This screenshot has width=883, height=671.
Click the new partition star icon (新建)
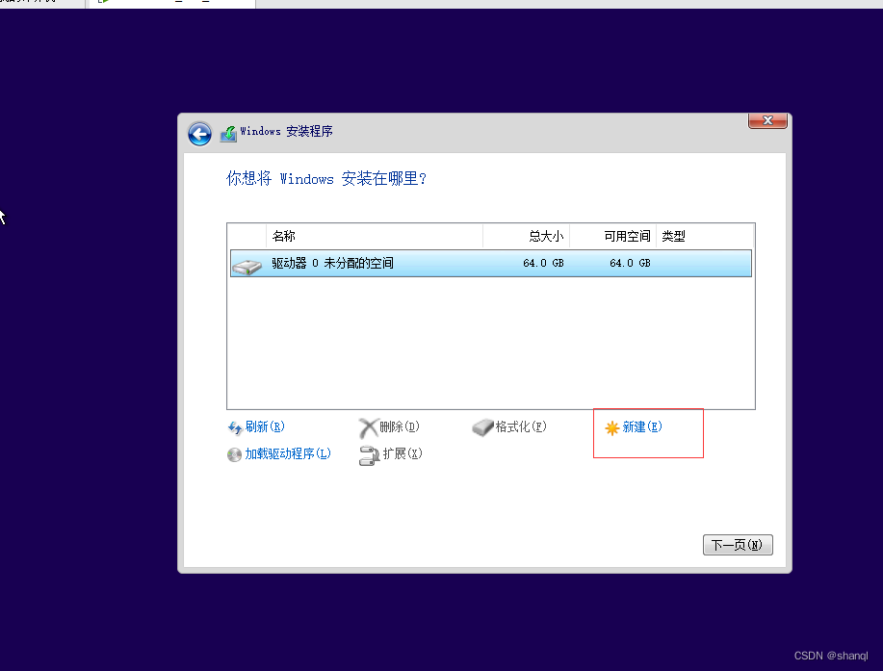pyautogui.click(x=613, y=426)
